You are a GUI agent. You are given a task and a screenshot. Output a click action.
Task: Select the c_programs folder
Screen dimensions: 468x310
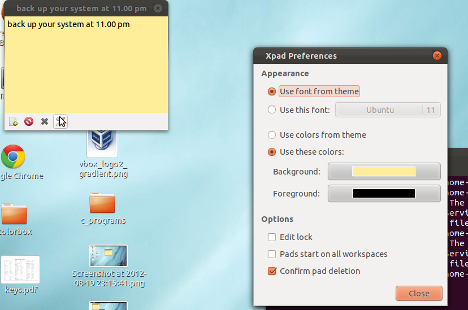pyautogui.click(x=102, y=203)
